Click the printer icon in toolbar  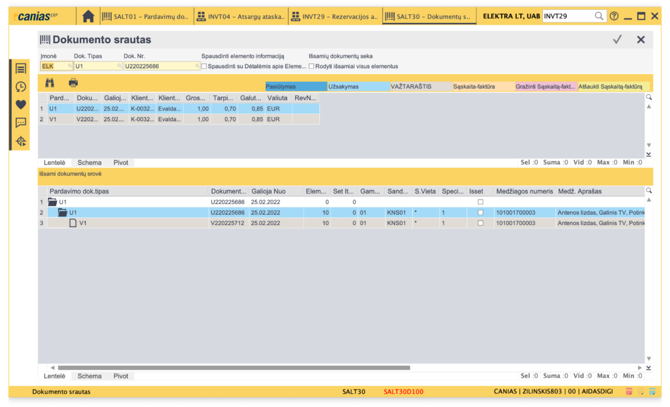[73, 82]
